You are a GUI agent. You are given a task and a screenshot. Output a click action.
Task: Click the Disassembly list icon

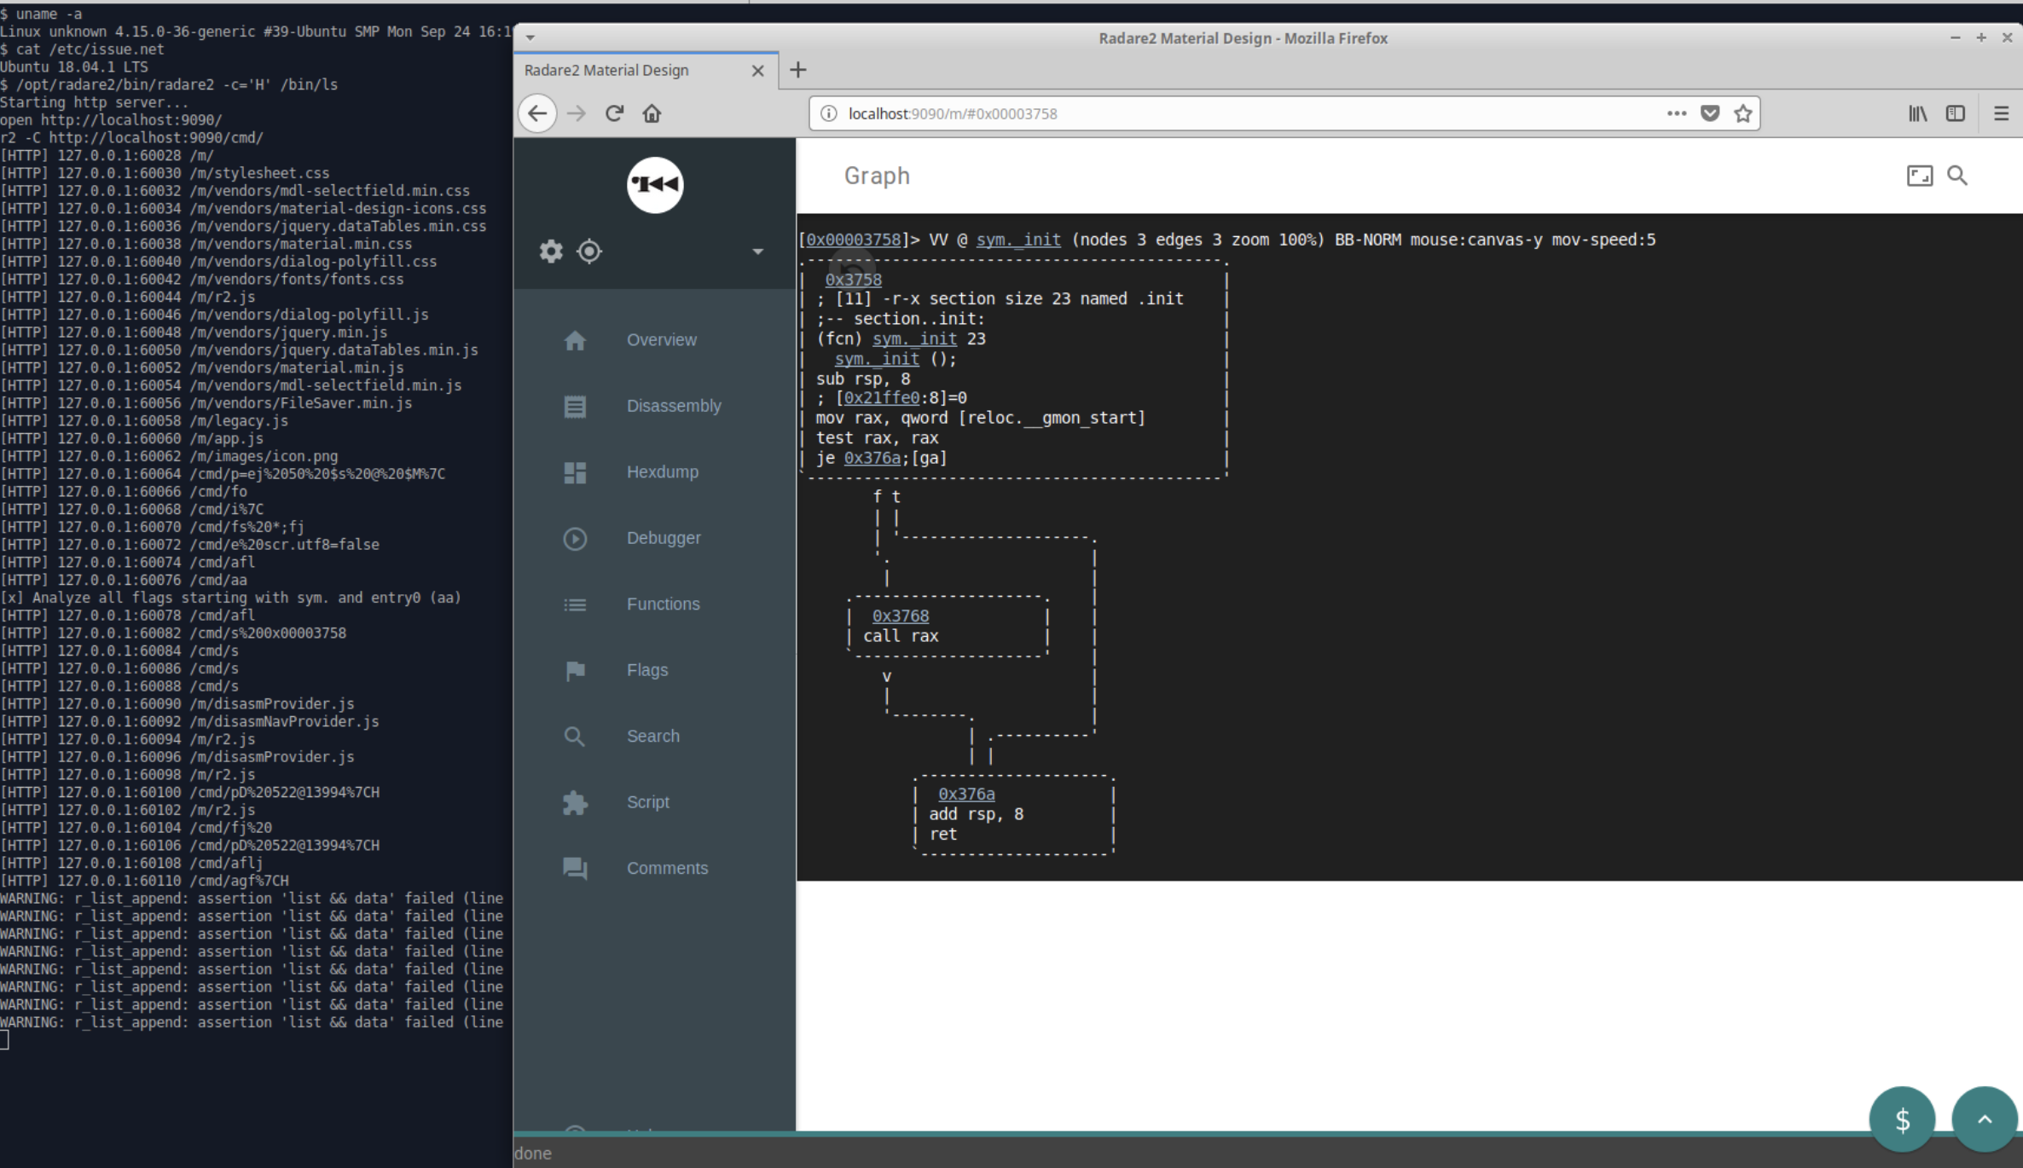point(575,406)
